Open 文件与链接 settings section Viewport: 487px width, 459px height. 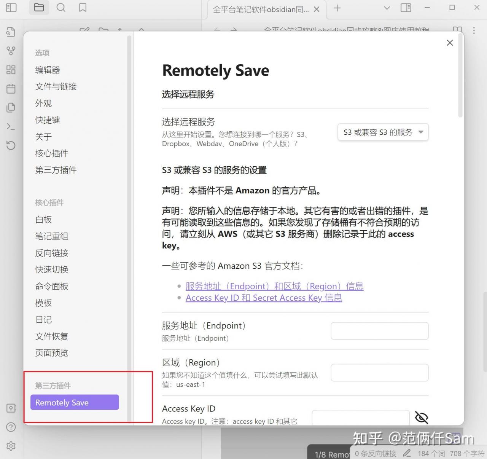(x=56, y=86)
